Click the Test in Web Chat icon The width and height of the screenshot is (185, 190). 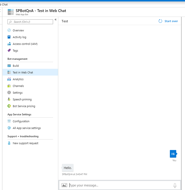tap(9, 72)
